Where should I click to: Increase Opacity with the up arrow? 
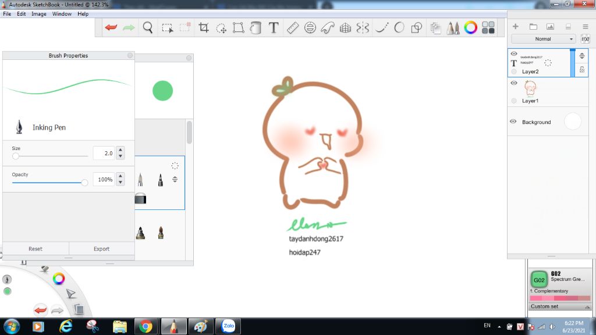click(120, 176)
